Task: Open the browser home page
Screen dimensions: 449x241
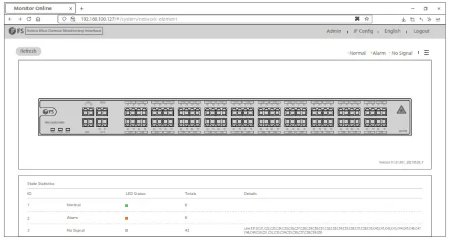Action: coord(38,19)
